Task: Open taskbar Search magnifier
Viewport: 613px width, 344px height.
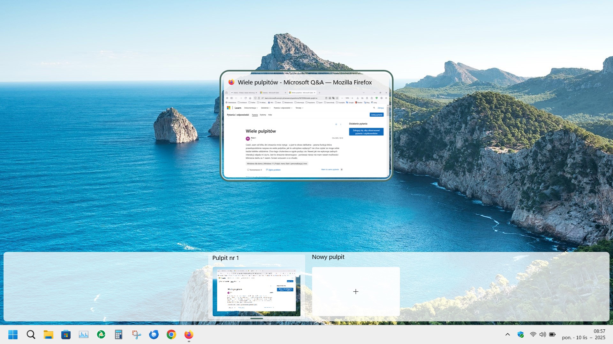Action: point(31,334)
